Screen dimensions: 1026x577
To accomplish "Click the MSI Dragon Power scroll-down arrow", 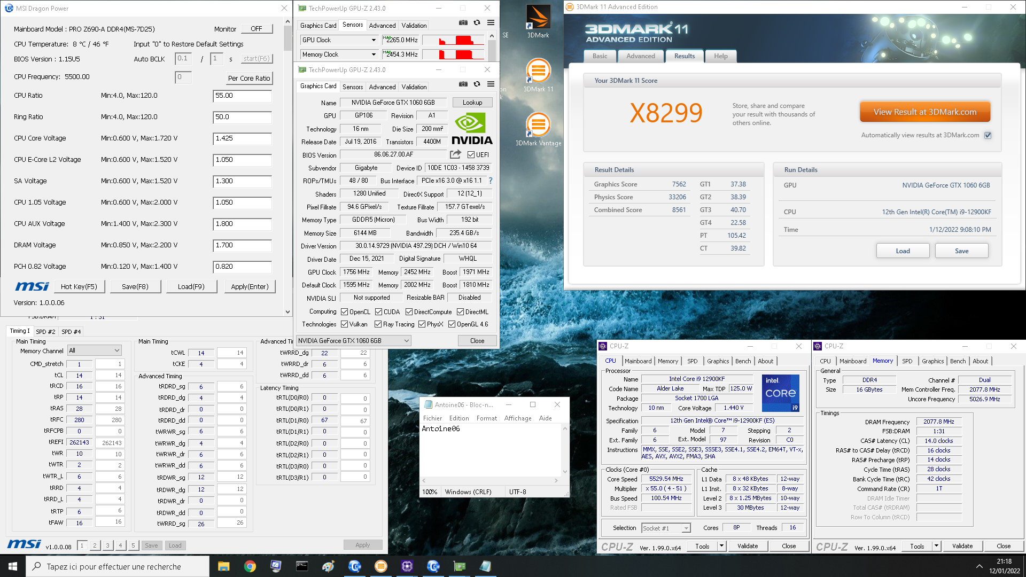I will coord(287,312).
